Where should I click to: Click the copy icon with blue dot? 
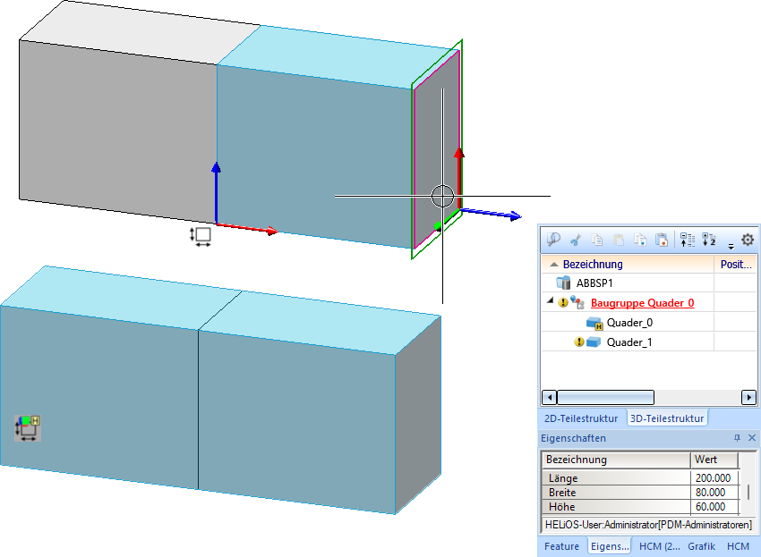640,240
